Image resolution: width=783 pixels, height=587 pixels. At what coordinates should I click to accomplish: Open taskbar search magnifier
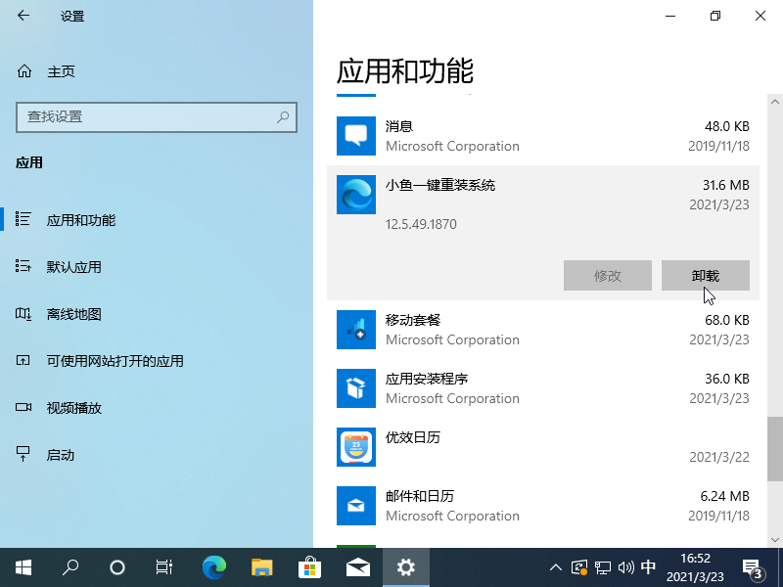69,567
